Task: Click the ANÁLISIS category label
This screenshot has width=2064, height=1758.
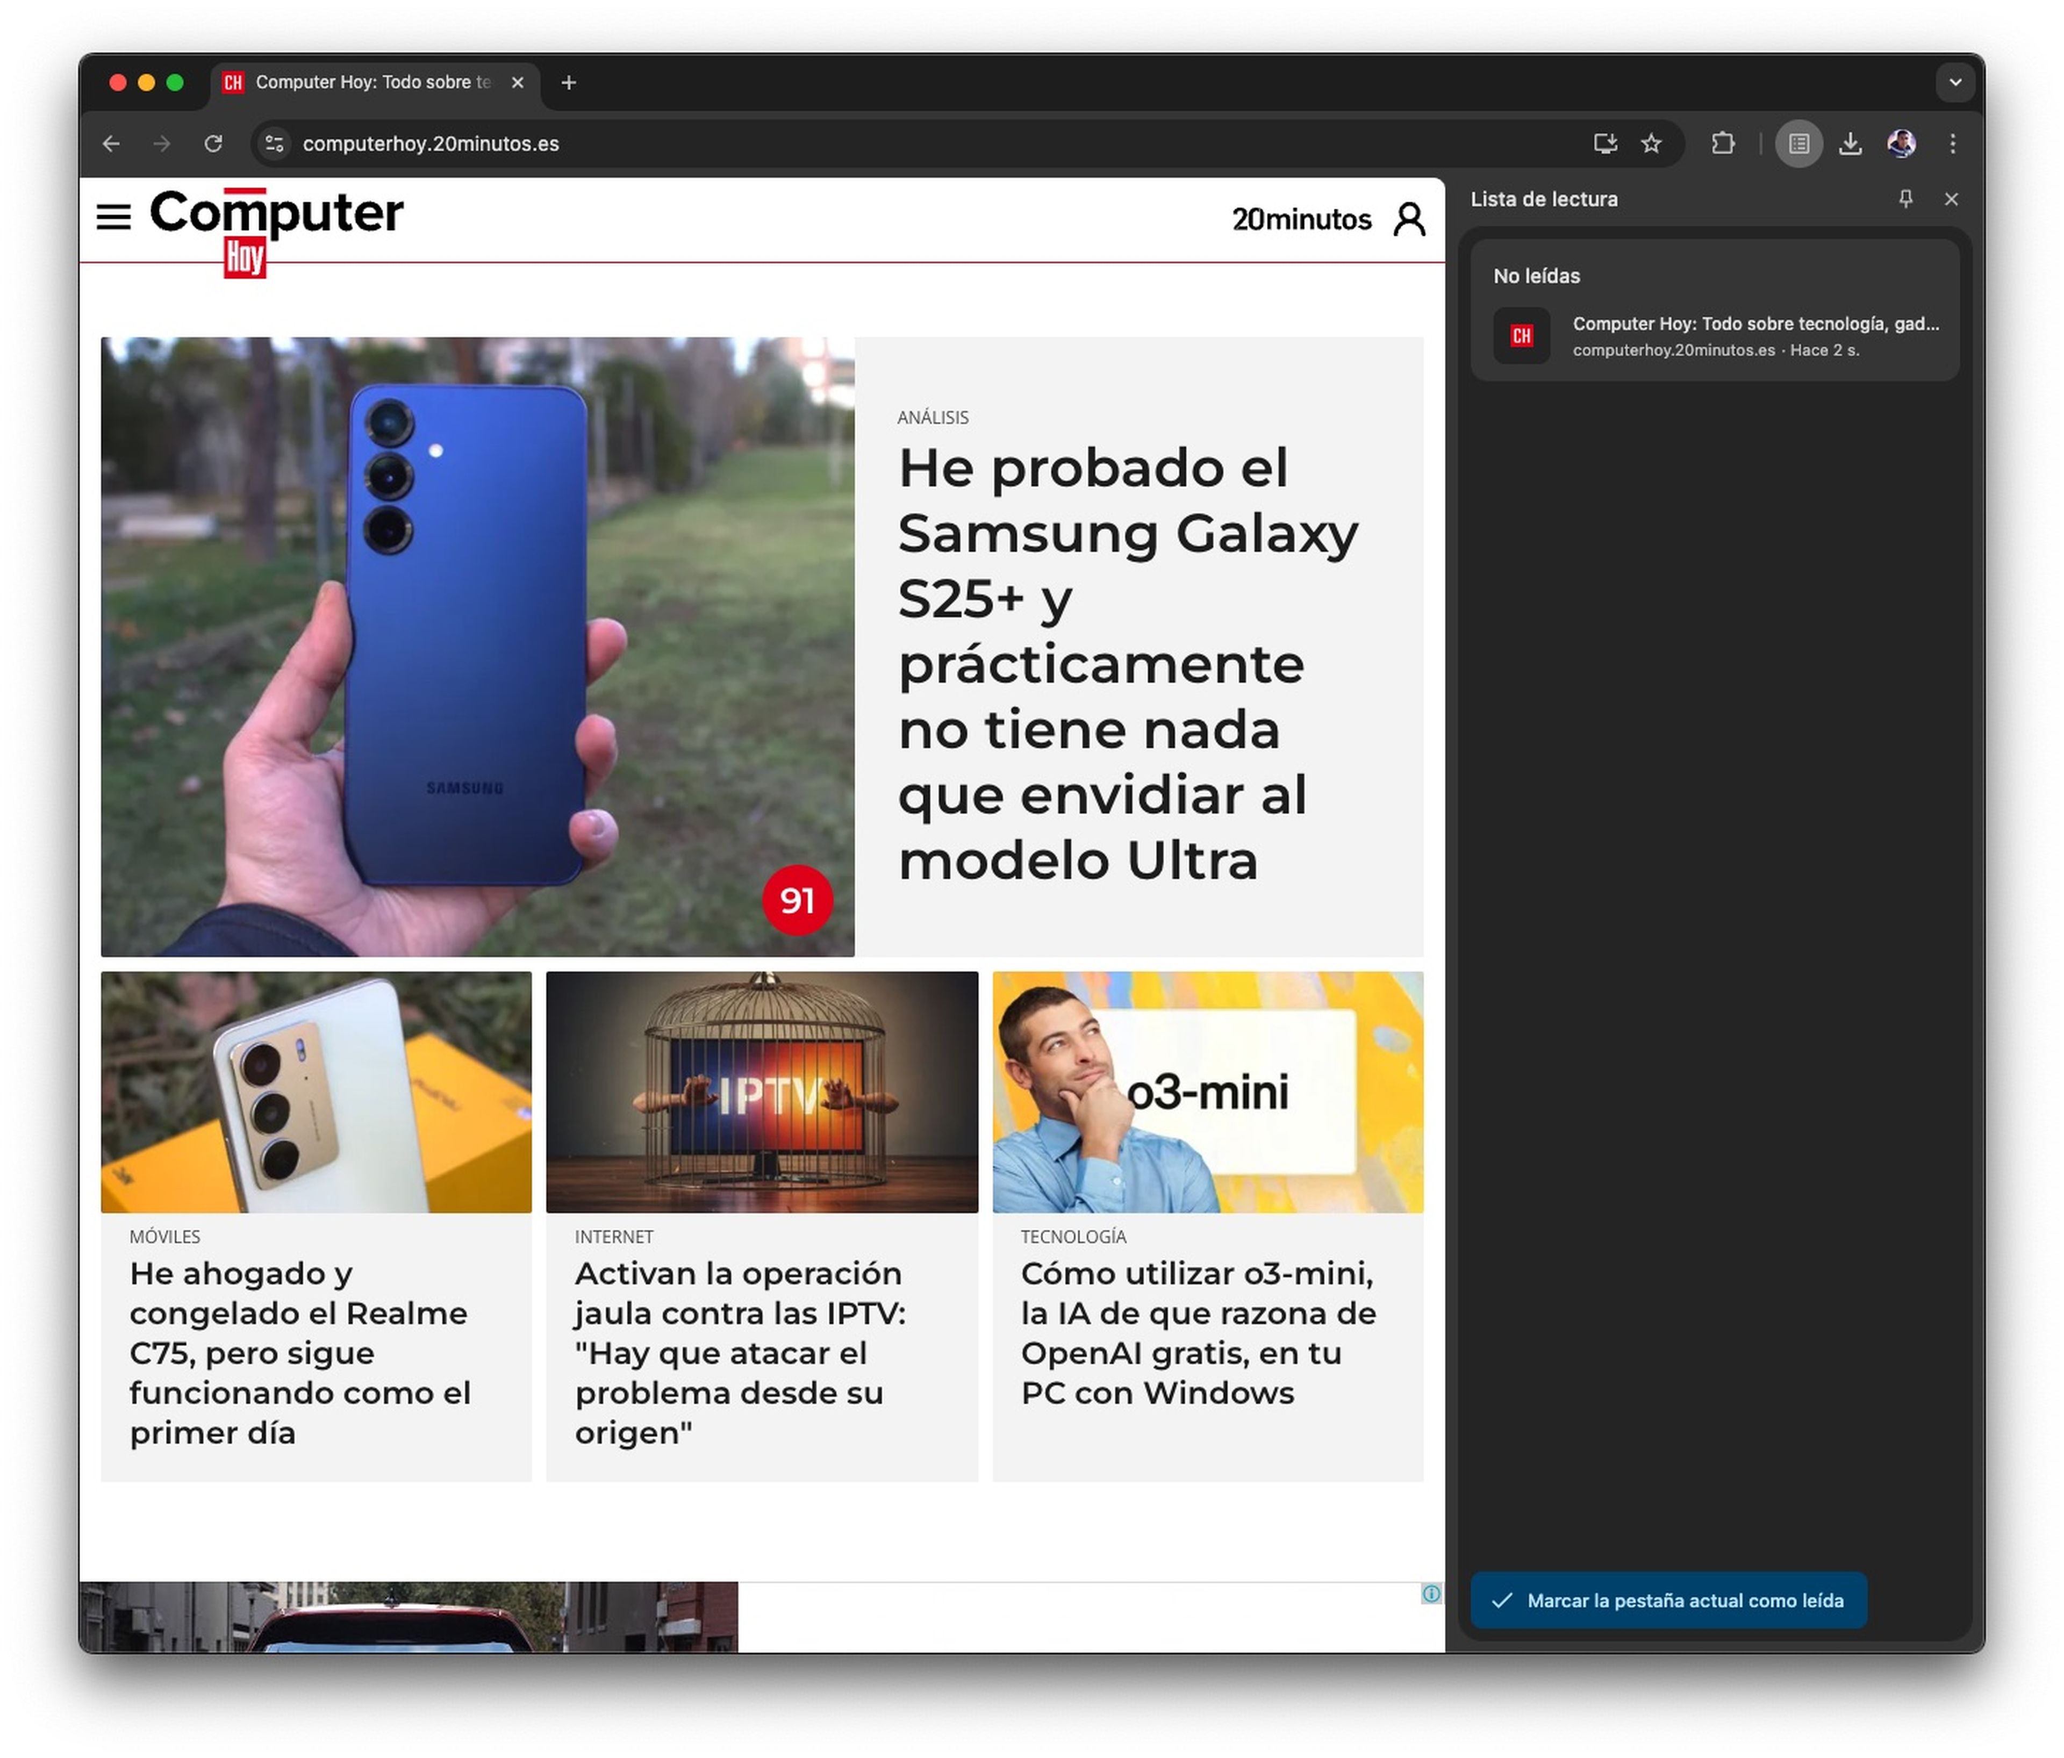Action: (933, 418)
